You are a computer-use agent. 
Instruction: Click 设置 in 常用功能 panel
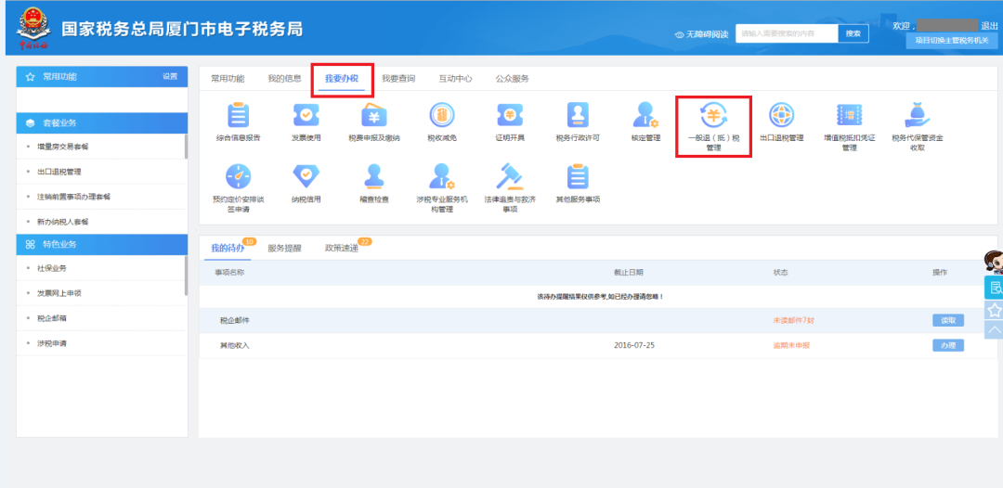point(170,77)
